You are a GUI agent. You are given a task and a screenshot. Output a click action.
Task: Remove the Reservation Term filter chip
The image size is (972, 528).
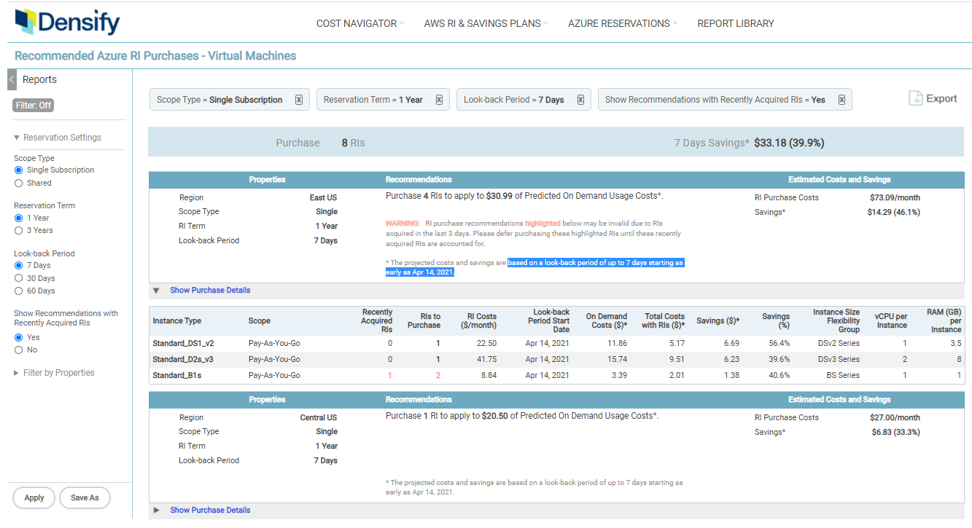(439, 100)
